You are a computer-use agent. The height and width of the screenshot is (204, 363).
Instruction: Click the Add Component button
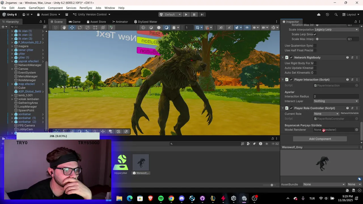coord(320,139)
